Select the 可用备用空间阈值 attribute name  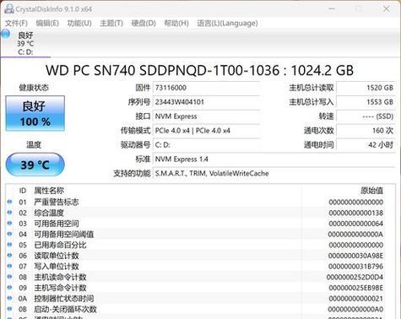[x=64, y=234]
